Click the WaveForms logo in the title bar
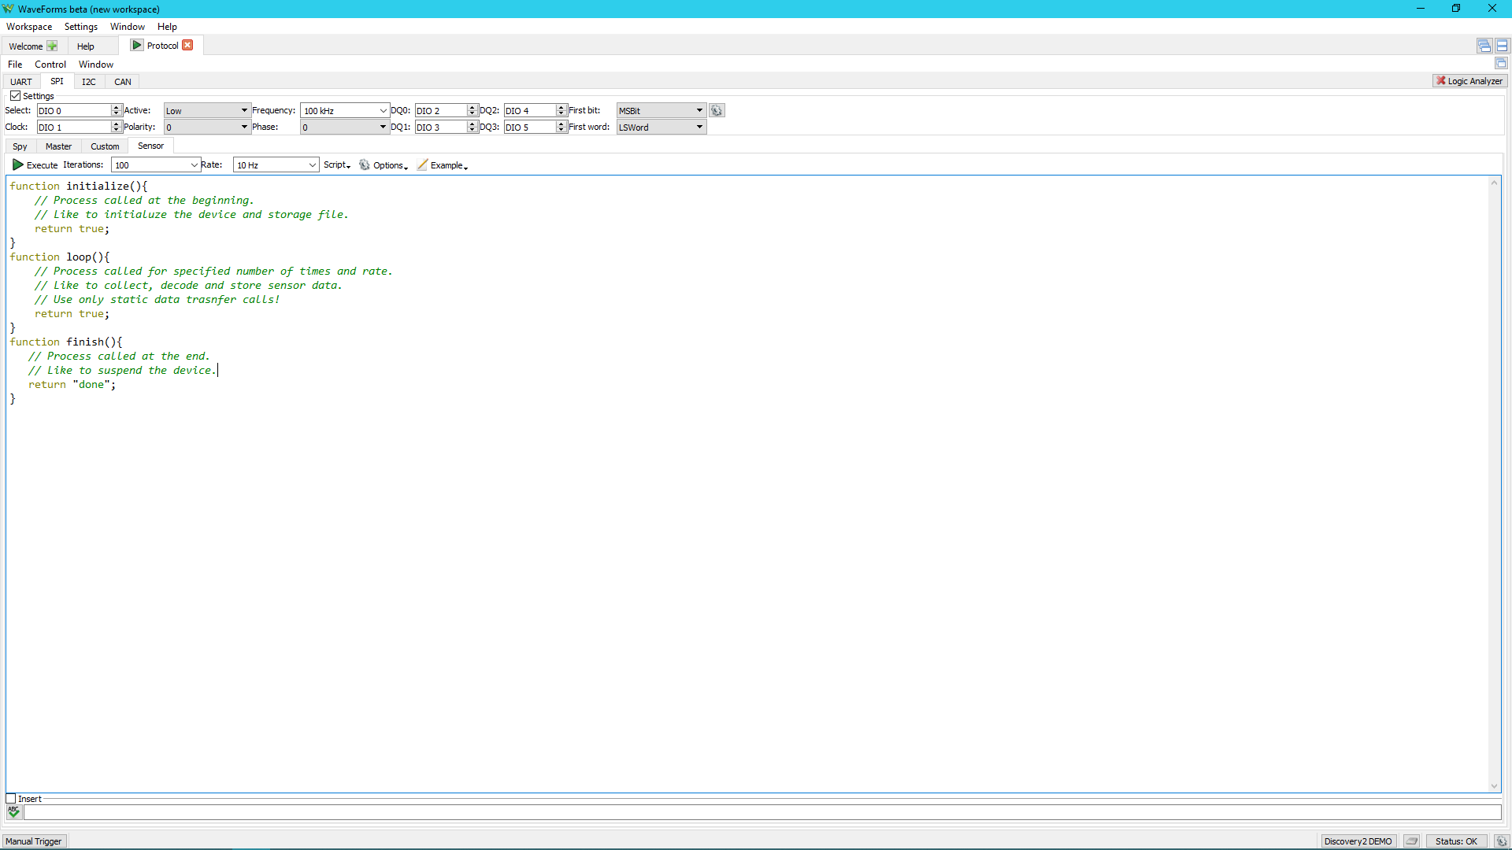This screenshot has width=1512, height=850. [x=9, y=9]
